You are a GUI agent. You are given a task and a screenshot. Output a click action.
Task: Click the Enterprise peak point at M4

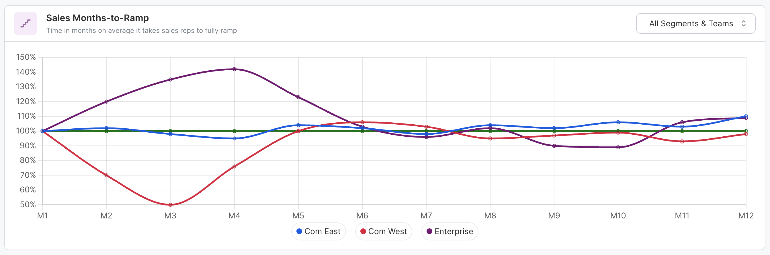(x=234, y=69)
